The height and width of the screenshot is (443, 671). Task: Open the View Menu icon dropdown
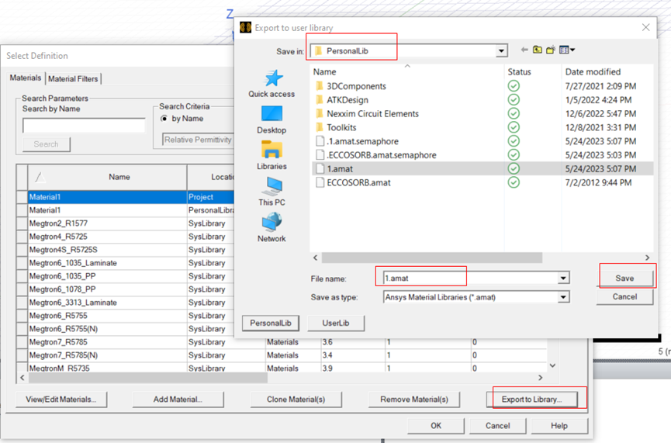point(567,50)
